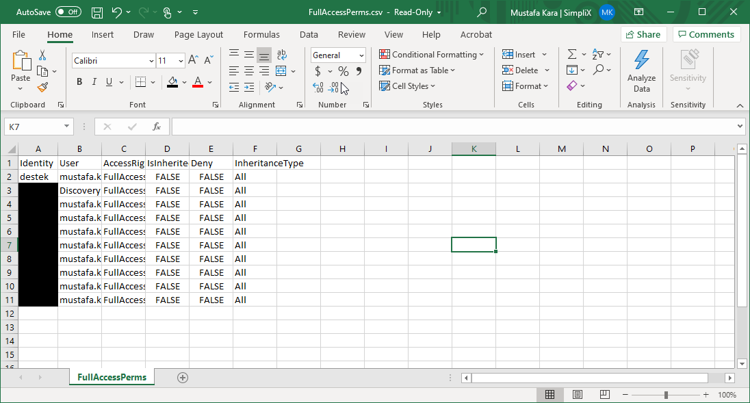
Task: Open the Page Layout tab
Action: coord(198,34)
